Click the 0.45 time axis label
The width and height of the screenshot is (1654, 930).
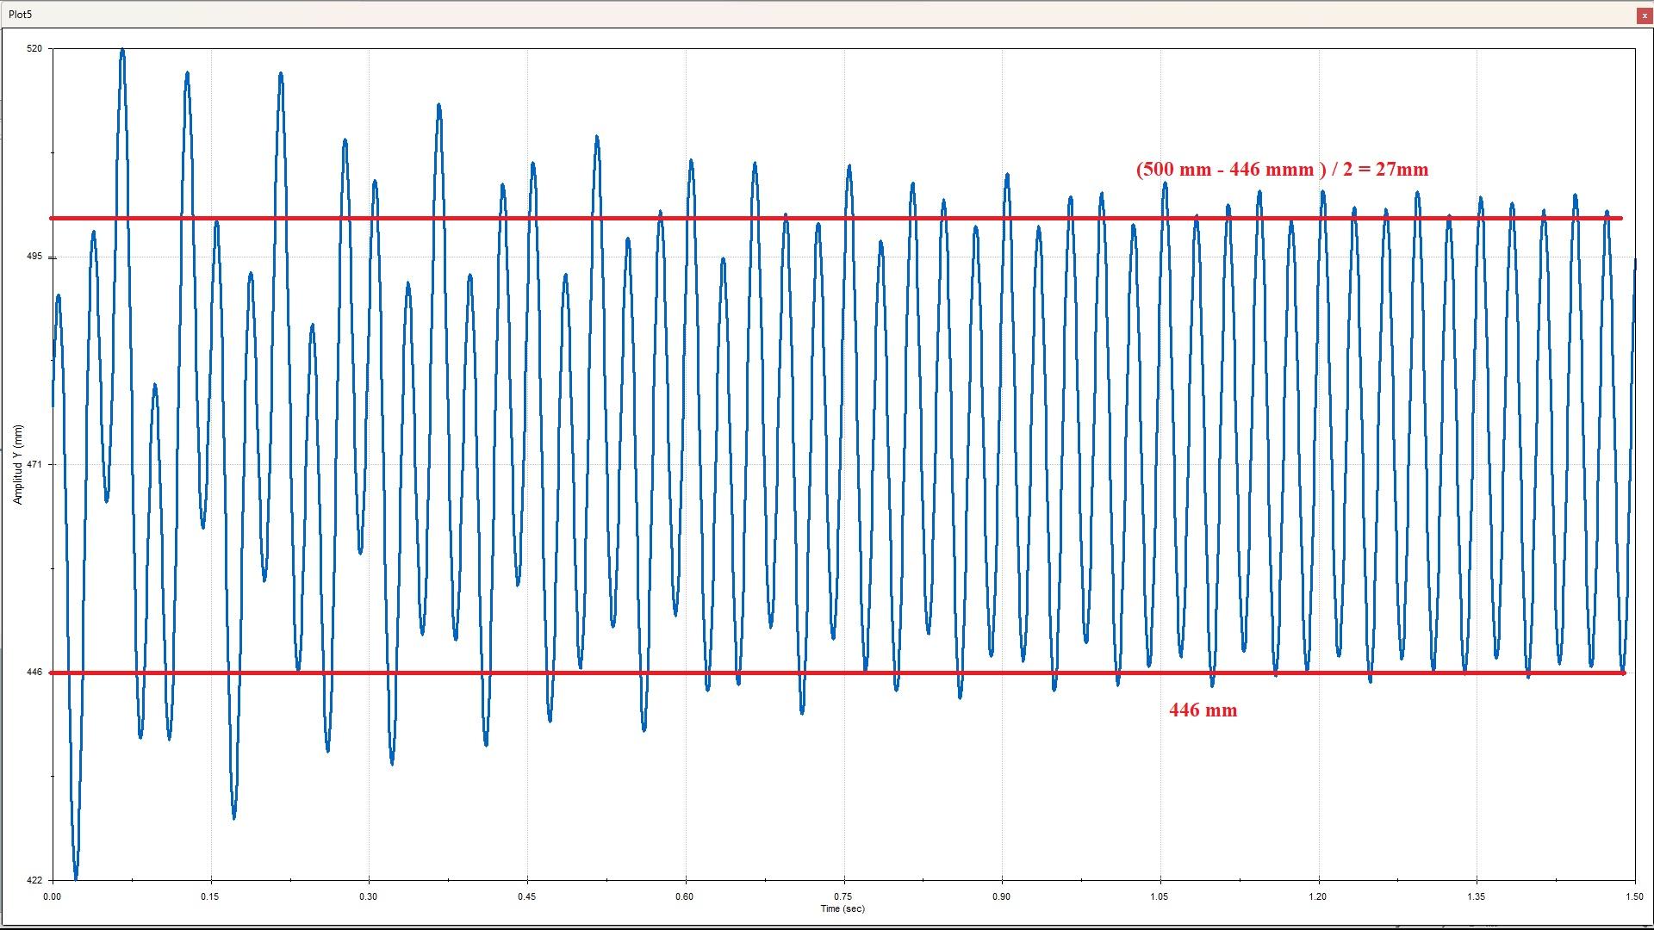[527, 896]
